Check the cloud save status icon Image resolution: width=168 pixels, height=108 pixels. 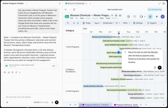120,15
